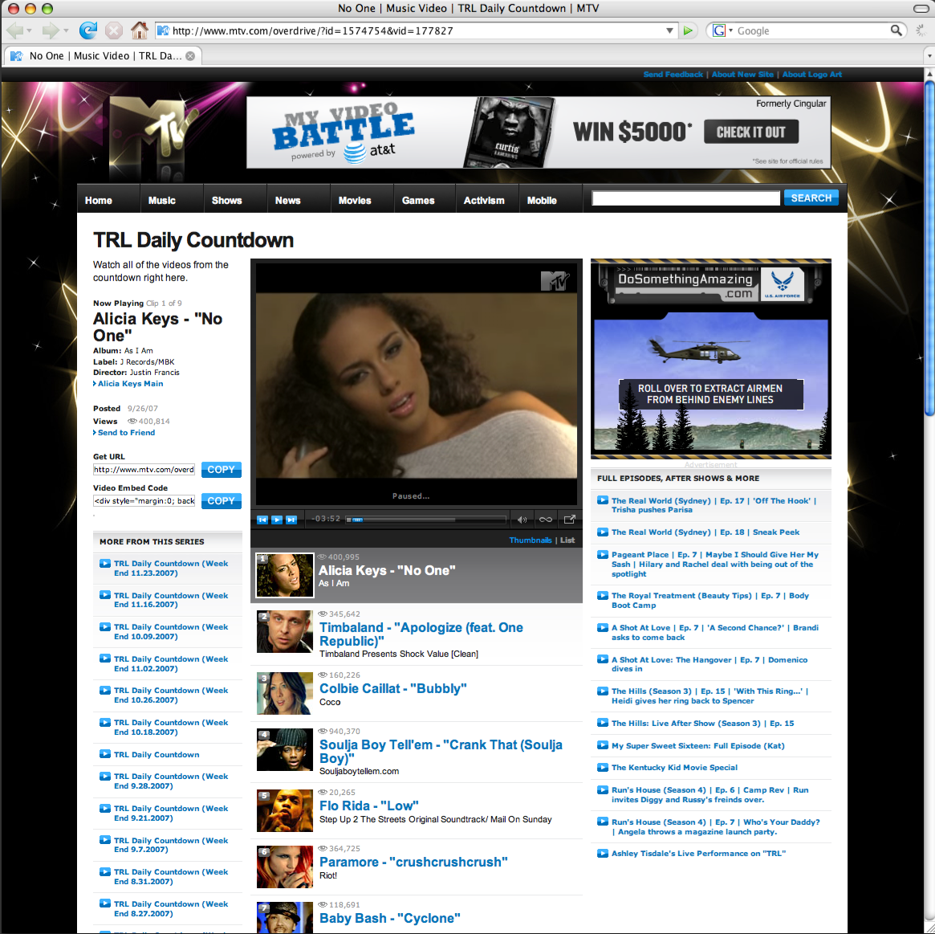Play icon for TRL Countdown Week End 10.09.2007
This screenshot has height=934, width=935.
(105, 626)
